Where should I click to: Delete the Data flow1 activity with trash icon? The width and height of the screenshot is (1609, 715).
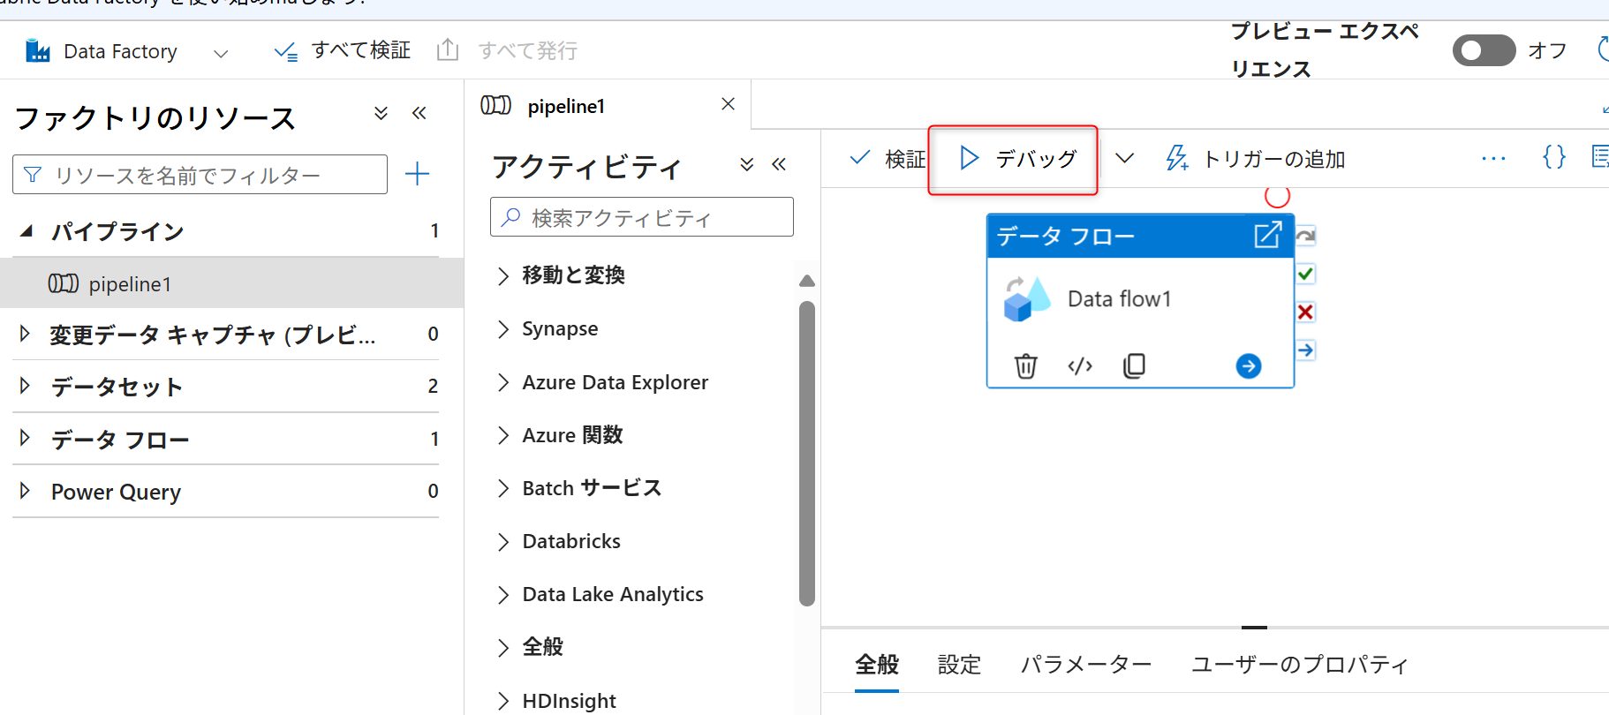click(1025, 365)
